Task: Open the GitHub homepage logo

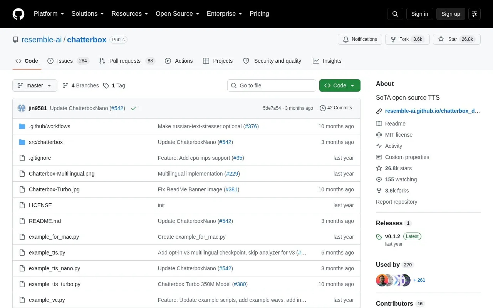Action: (x=18, y=14)
